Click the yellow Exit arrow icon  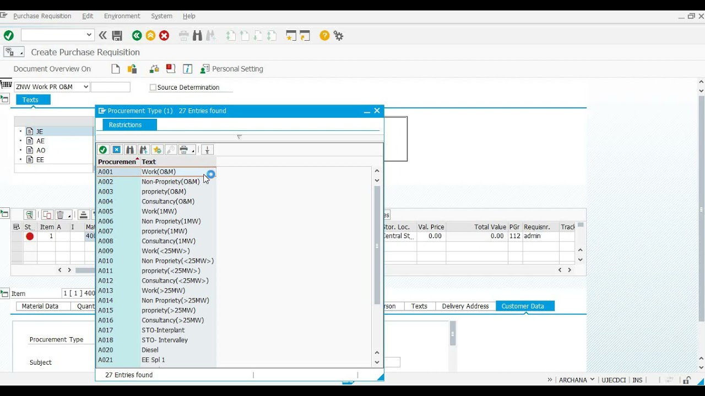pyautogui.click(x=150, y=36)
